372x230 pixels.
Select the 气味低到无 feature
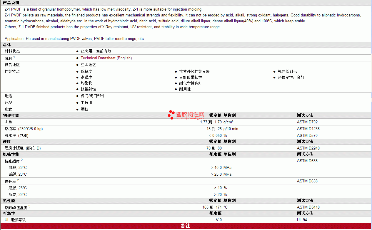pyautogui.click(x=287, y=71)
